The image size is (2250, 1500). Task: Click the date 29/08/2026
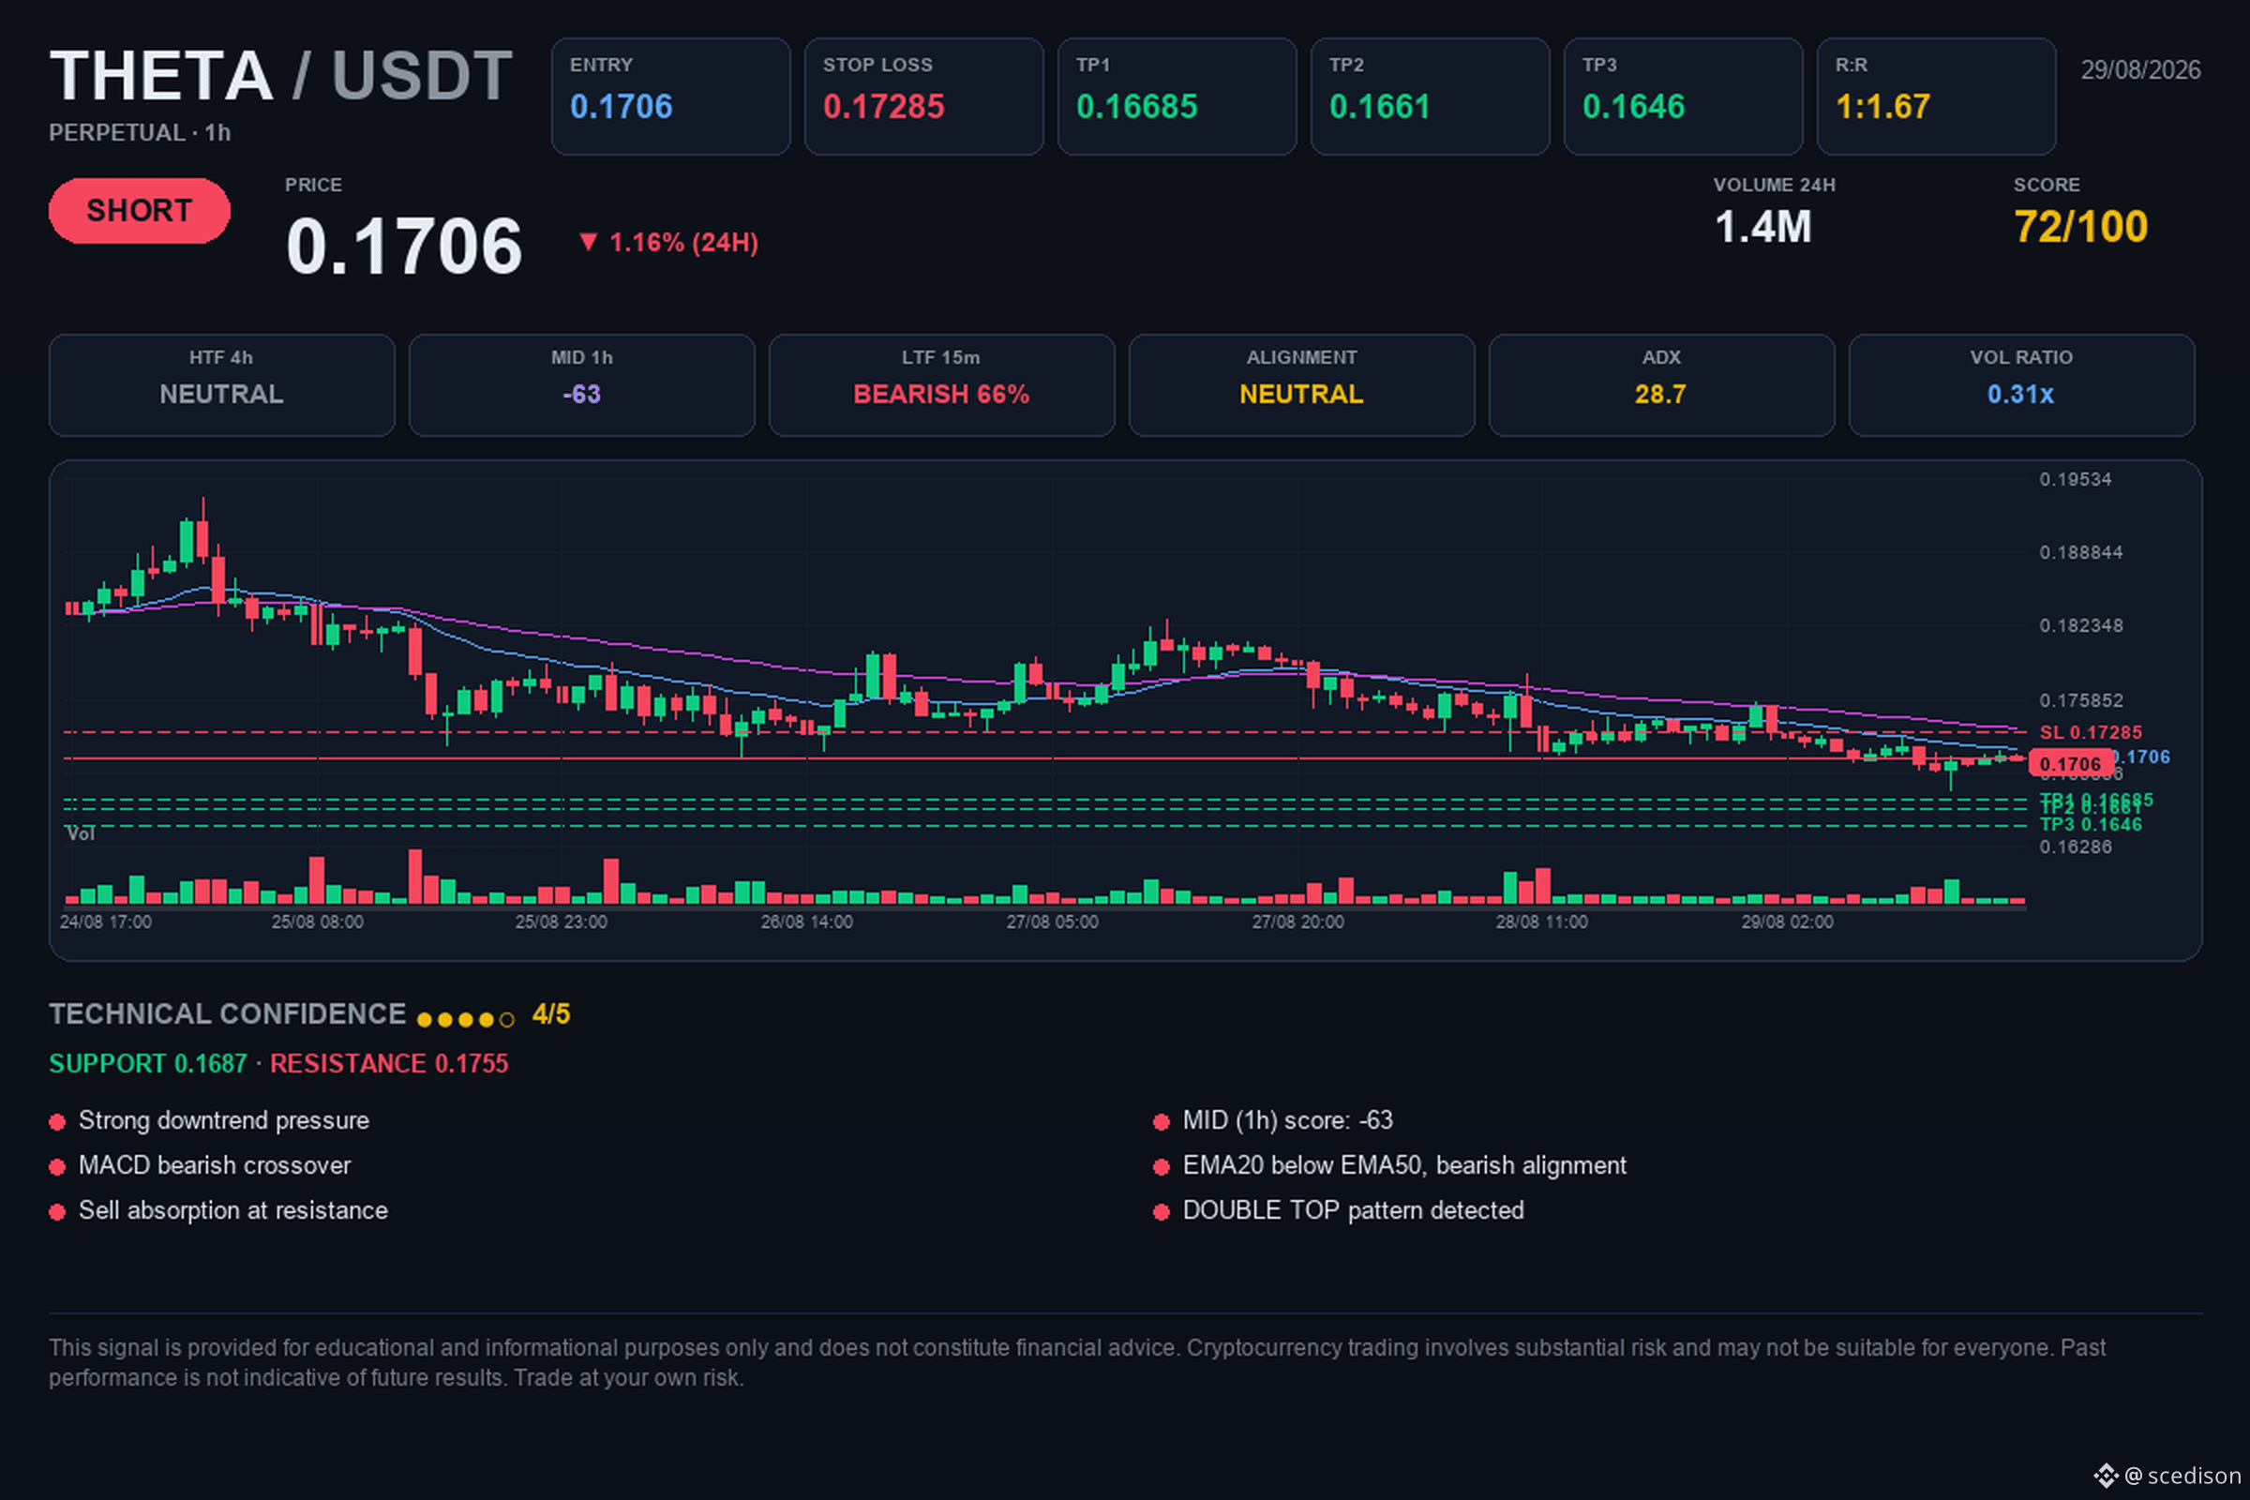click(x=2141, y=69)
